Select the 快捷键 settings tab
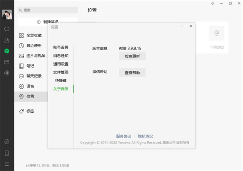 [62, 80]
